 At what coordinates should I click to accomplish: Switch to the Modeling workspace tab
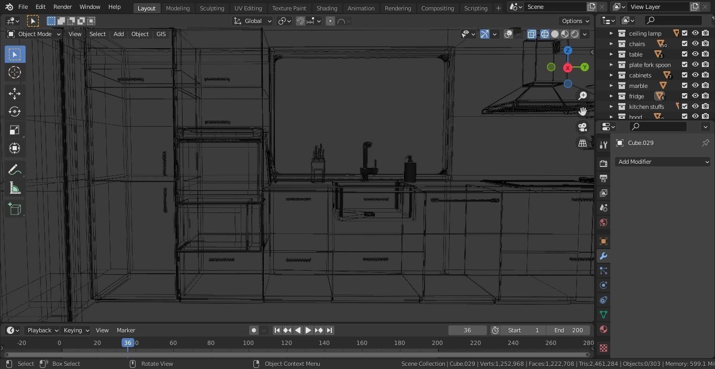177,8
